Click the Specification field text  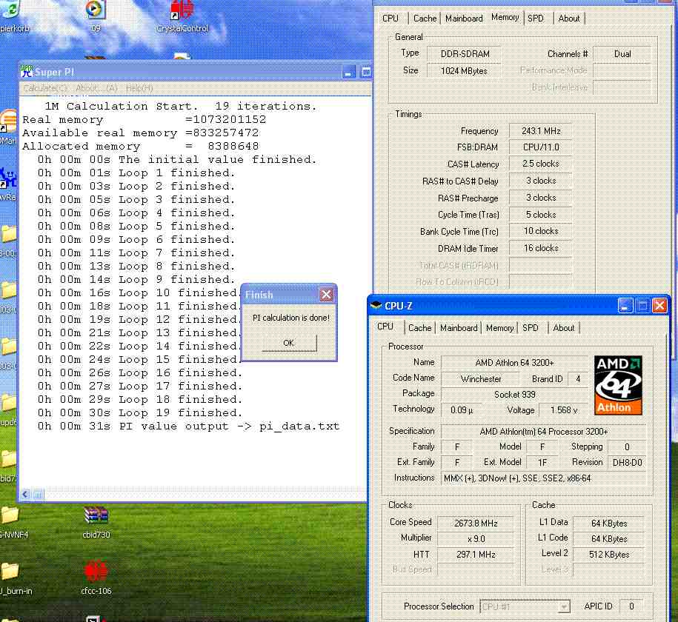[x=544, y=432]
